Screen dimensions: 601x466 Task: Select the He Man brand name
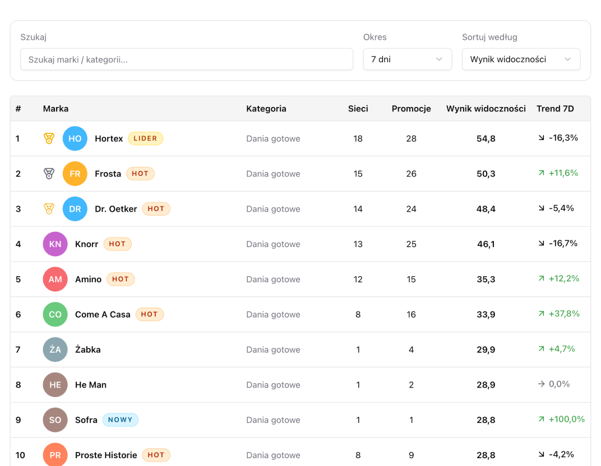[x=91, y=385]
